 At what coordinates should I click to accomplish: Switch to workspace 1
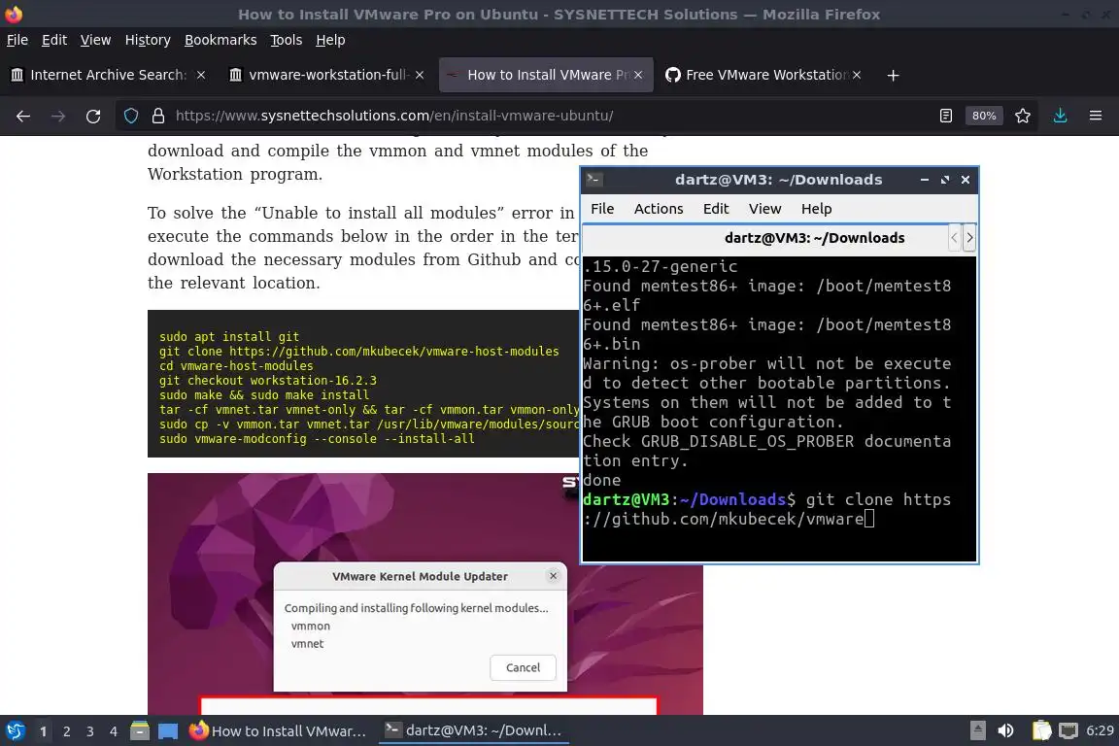point(44,731)
